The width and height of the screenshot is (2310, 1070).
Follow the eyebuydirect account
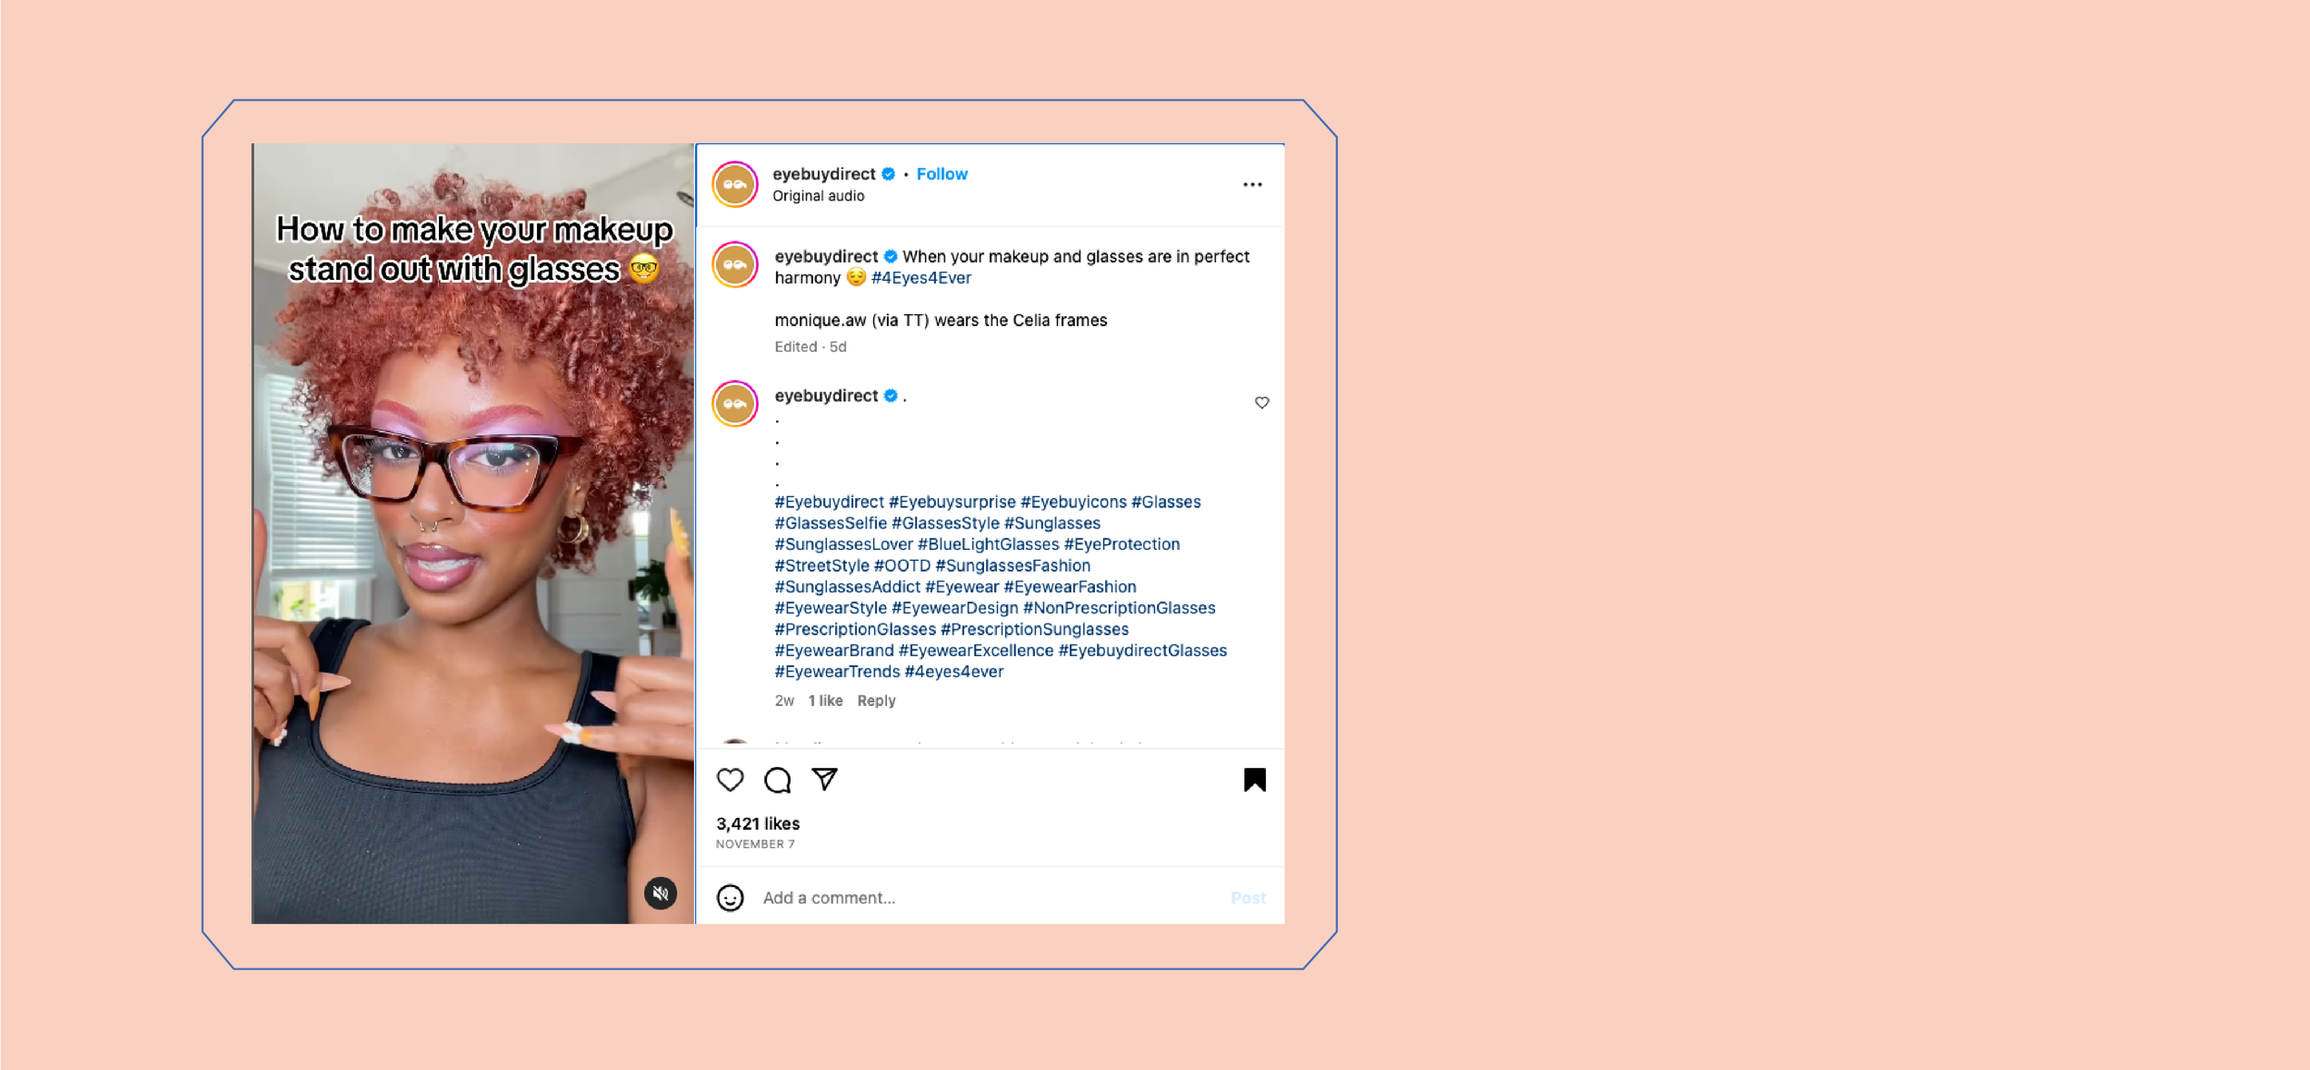[942, 174]
